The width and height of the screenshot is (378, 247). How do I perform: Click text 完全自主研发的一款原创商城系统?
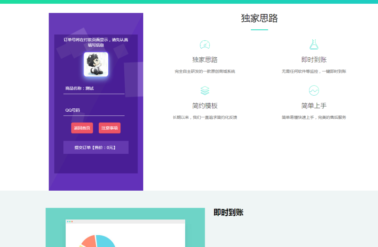(205, 71)
